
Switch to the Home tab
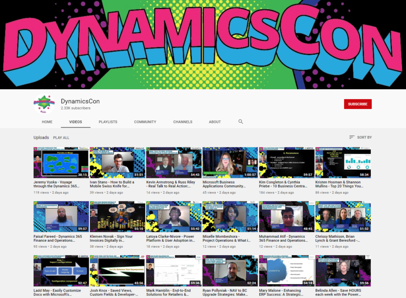47,122
